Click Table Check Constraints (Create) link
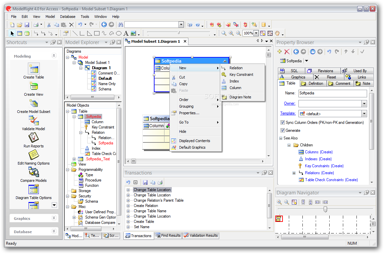Viewport: 384px width, 254px height. tap(331, 180)
